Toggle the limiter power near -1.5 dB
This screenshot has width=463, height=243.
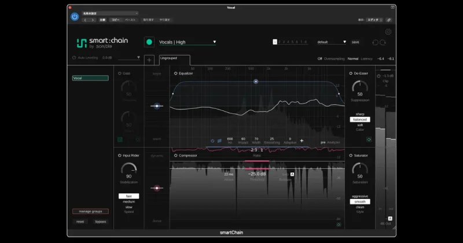[379, 76]
